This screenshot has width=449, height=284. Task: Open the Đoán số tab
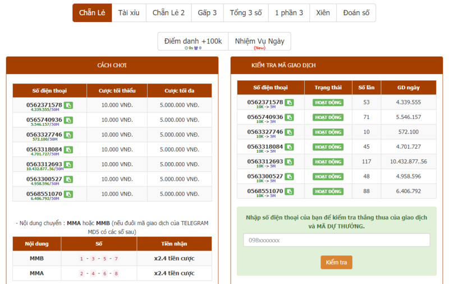tap(356, 13)
